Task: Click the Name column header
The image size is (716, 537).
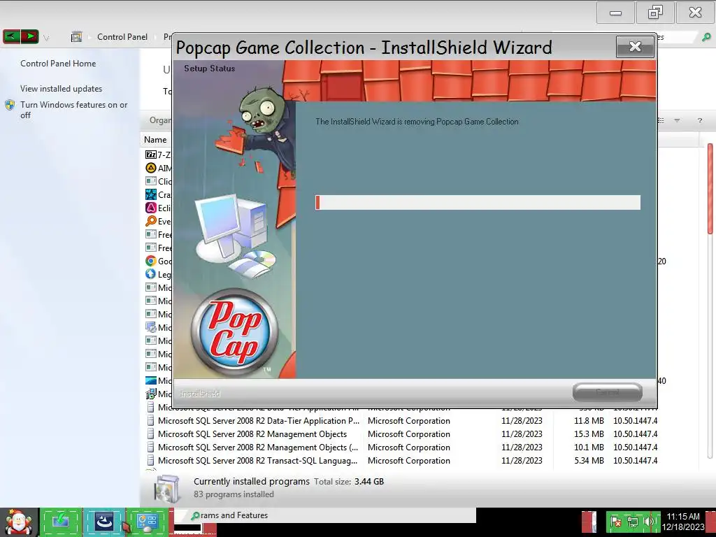Action: pos(155,140)
